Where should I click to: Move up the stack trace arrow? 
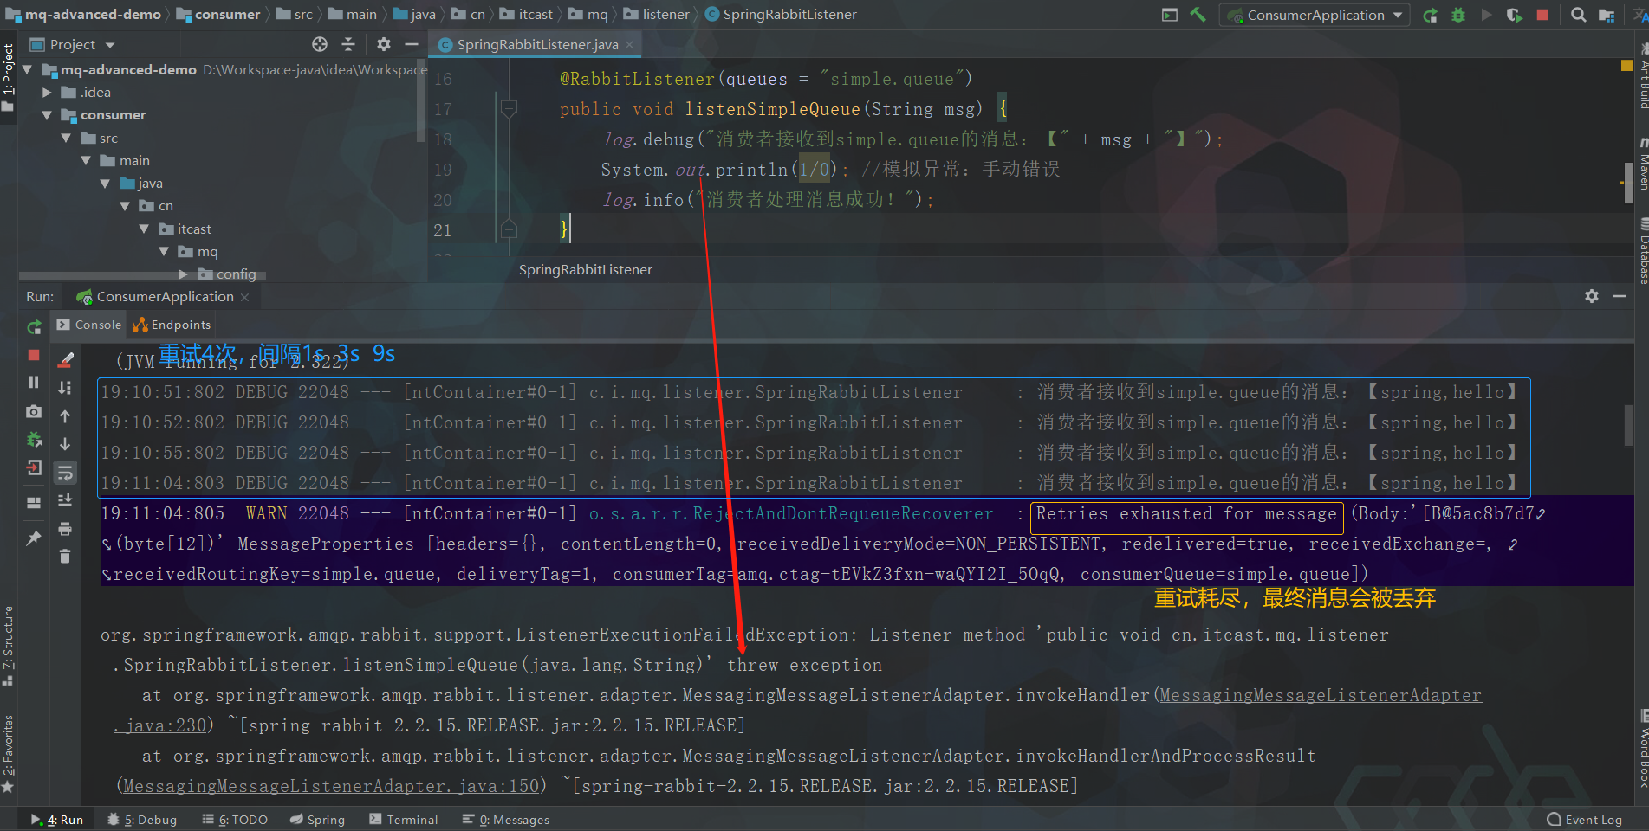[x=65, y=416]
